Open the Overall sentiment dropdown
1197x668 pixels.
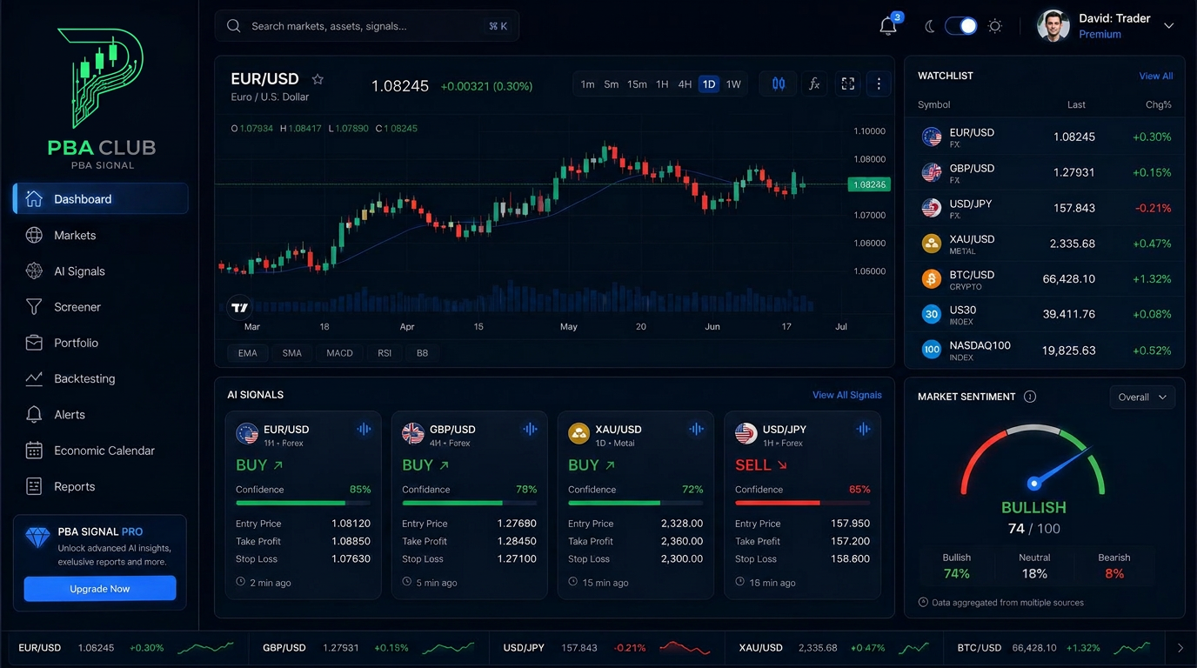click(1142, 397)
